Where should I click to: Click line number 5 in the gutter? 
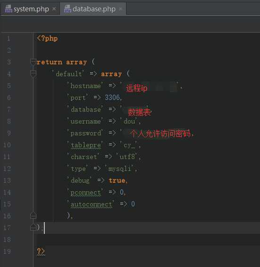[x=9, y=86]
